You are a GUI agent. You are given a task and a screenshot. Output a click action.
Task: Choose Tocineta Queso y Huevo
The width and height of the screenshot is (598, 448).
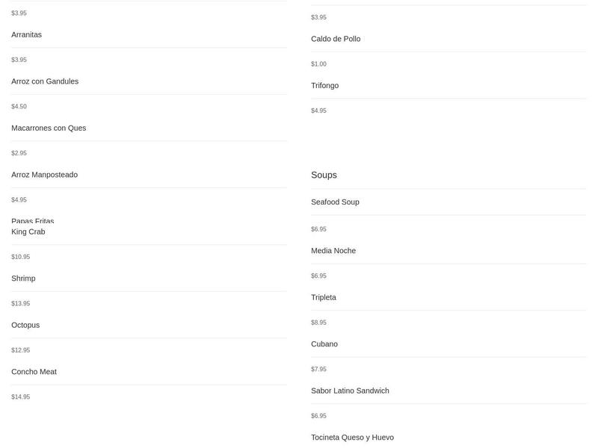click(x=352, y=438)
